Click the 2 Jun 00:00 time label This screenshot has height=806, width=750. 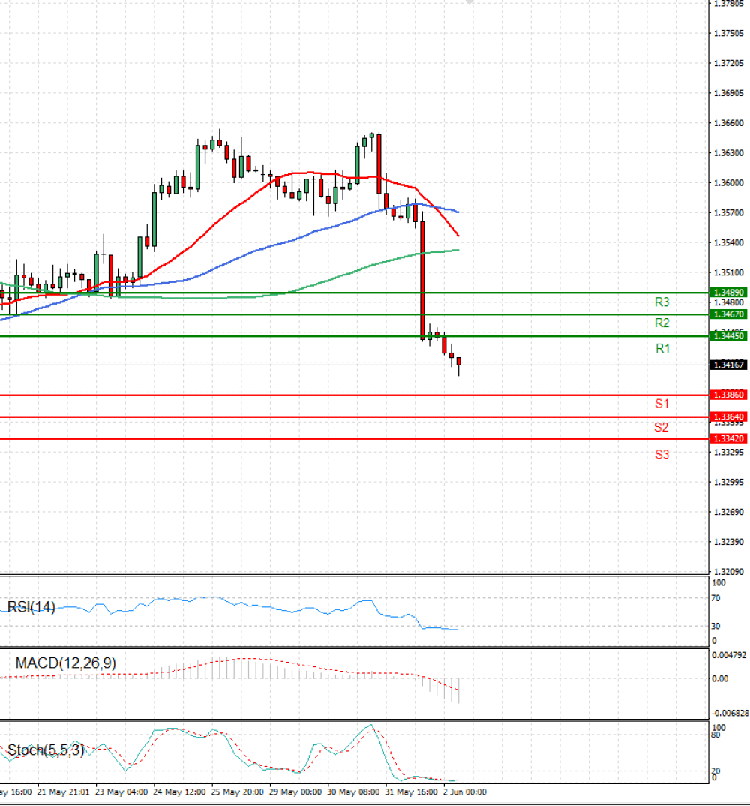(465, 792)
